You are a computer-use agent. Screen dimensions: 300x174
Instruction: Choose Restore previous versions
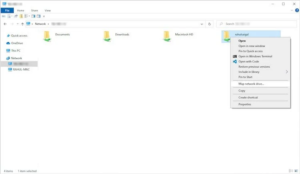coord(260,67)
